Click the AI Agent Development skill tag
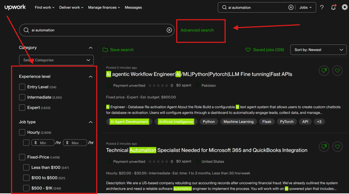This screenshot has height=194, width=349. pyautogui.click(x=129, y=122)
